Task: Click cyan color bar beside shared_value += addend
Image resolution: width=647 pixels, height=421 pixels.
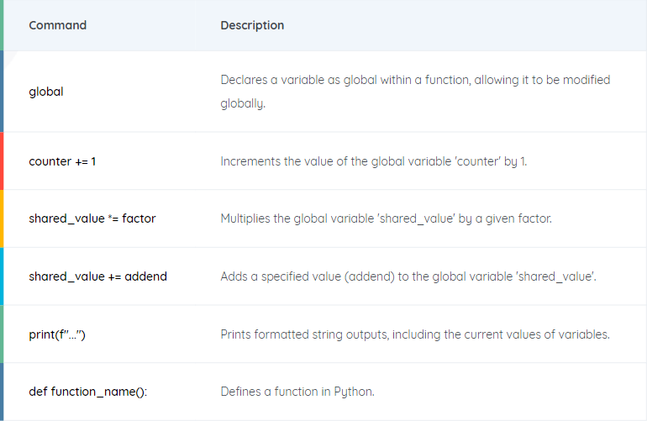Action: point(2,276)
